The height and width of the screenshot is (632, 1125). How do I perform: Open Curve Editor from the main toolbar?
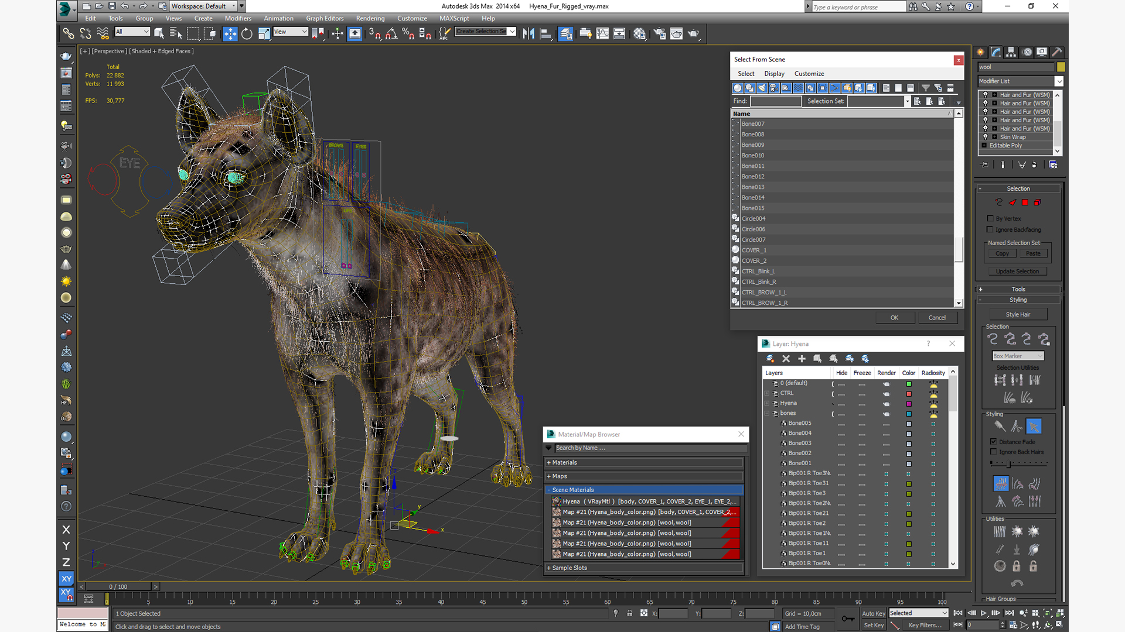pyautogui.click(x=602, y=33)
